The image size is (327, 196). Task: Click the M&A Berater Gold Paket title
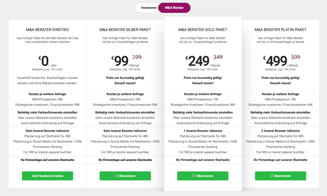(x=203, y=30)
